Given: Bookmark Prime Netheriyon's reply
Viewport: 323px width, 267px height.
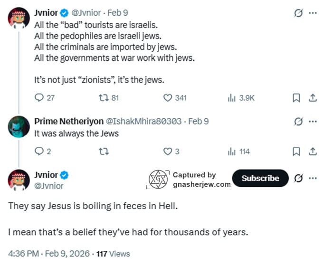Looking at the screenshot, I should click(295, 152).
